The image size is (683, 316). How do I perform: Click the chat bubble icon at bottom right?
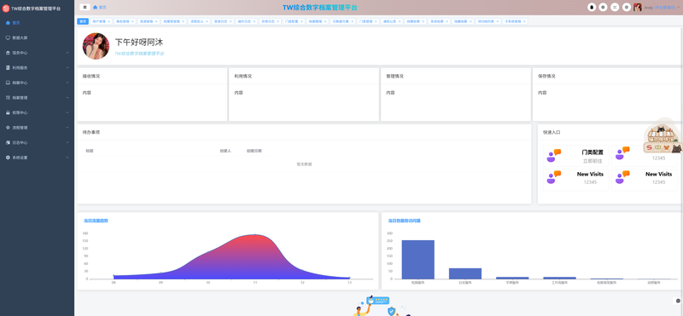tap(678, 301)
